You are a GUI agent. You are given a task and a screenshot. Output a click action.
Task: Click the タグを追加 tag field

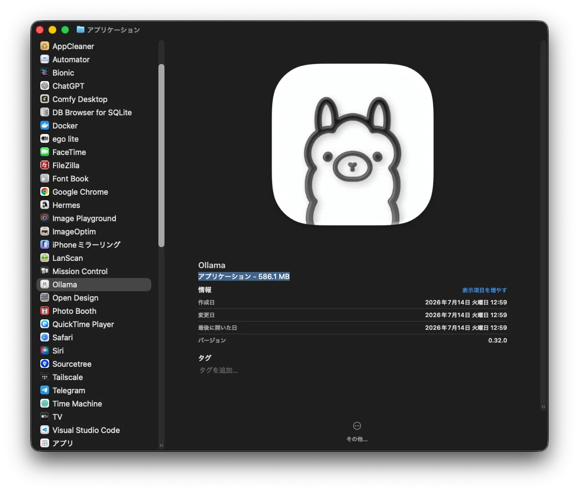pos(219,370)
